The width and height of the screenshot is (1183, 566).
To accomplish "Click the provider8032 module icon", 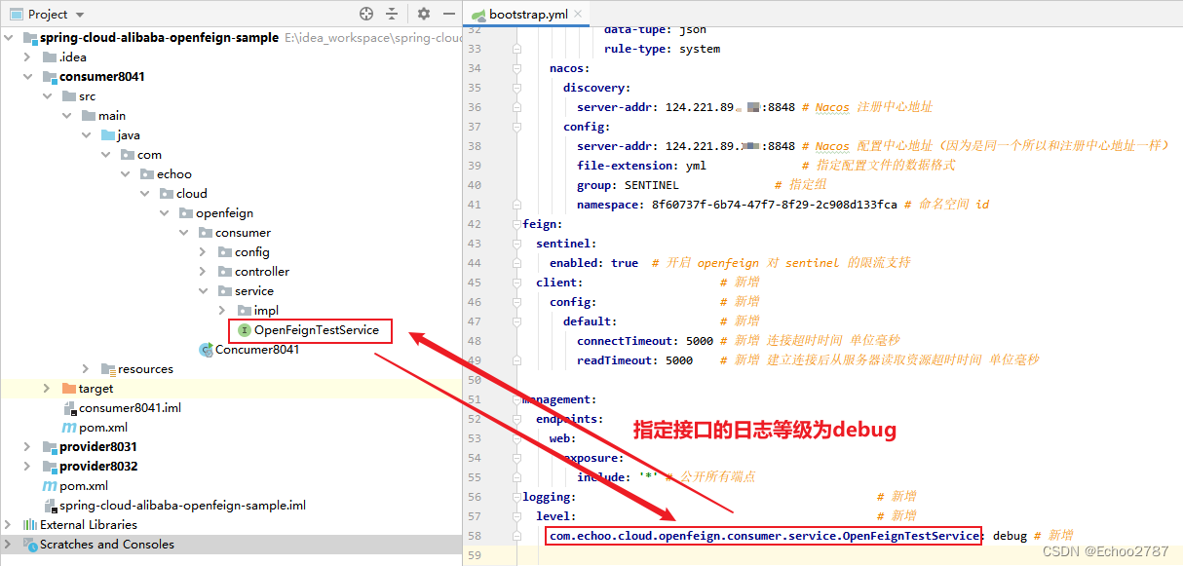I will [x=50, y=467].
